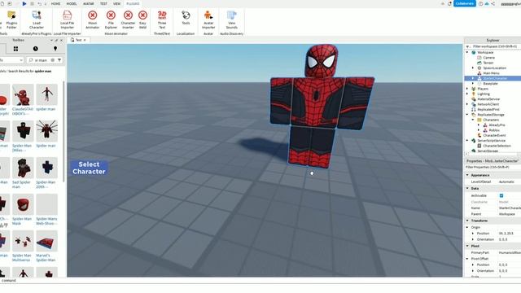521x293 pixels.
Task: Click the Name property value field
Action: (x=510, y=208)
